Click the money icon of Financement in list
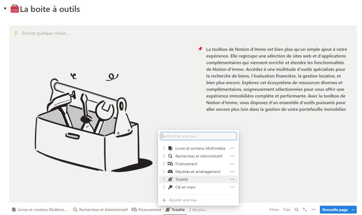The image size is (362, 215). (x=170, y=164)
